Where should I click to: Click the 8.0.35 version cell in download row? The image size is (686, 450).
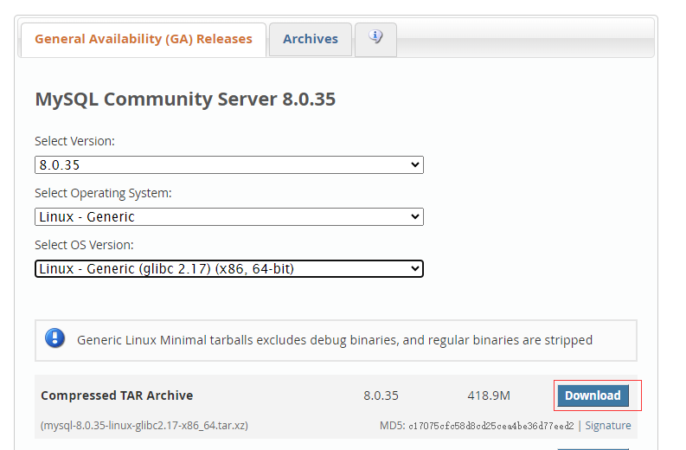coord(381,395)
